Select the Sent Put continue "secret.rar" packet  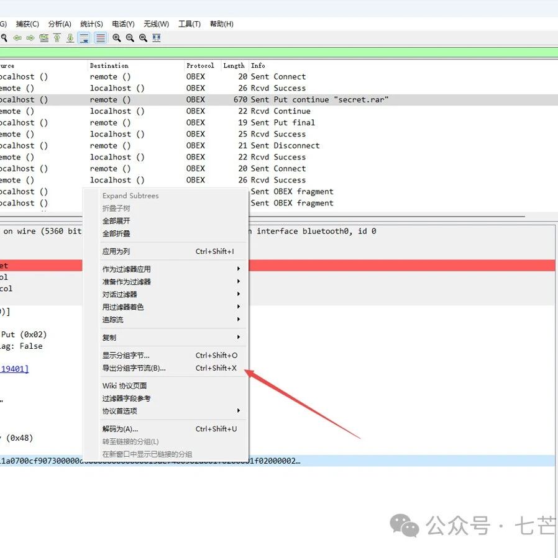pyautogui.click(x=279, y=100)
